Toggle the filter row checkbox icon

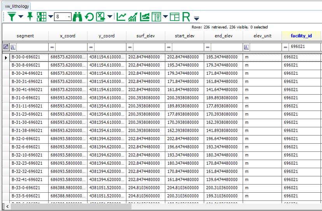[x=5, y=47]
